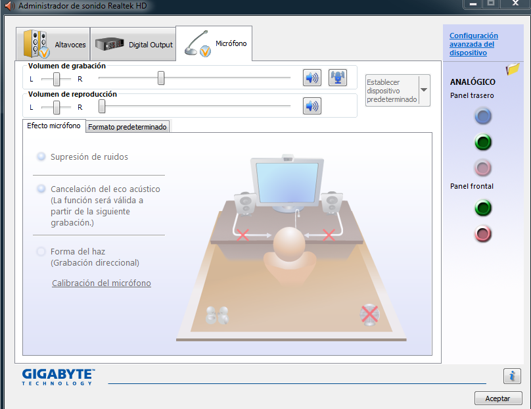Click the Aceptar button
Viewport: 531px width, 409px height.
(498, 398)
